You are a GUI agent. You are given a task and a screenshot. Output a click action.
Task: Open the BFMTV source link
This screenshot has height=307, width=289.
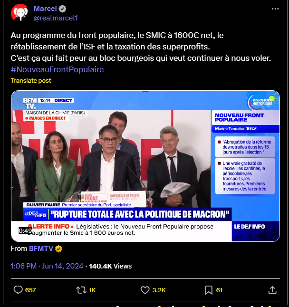[x=41, y=249]
